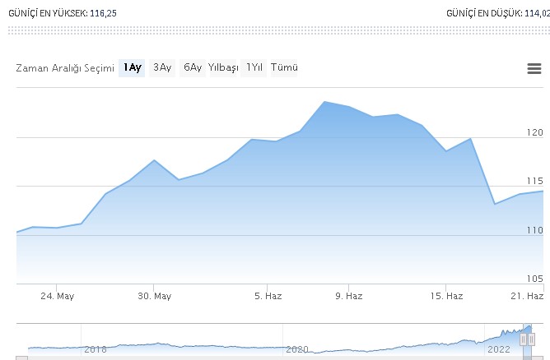Click the navigator scrollbar left arrow

click(21, 358)
